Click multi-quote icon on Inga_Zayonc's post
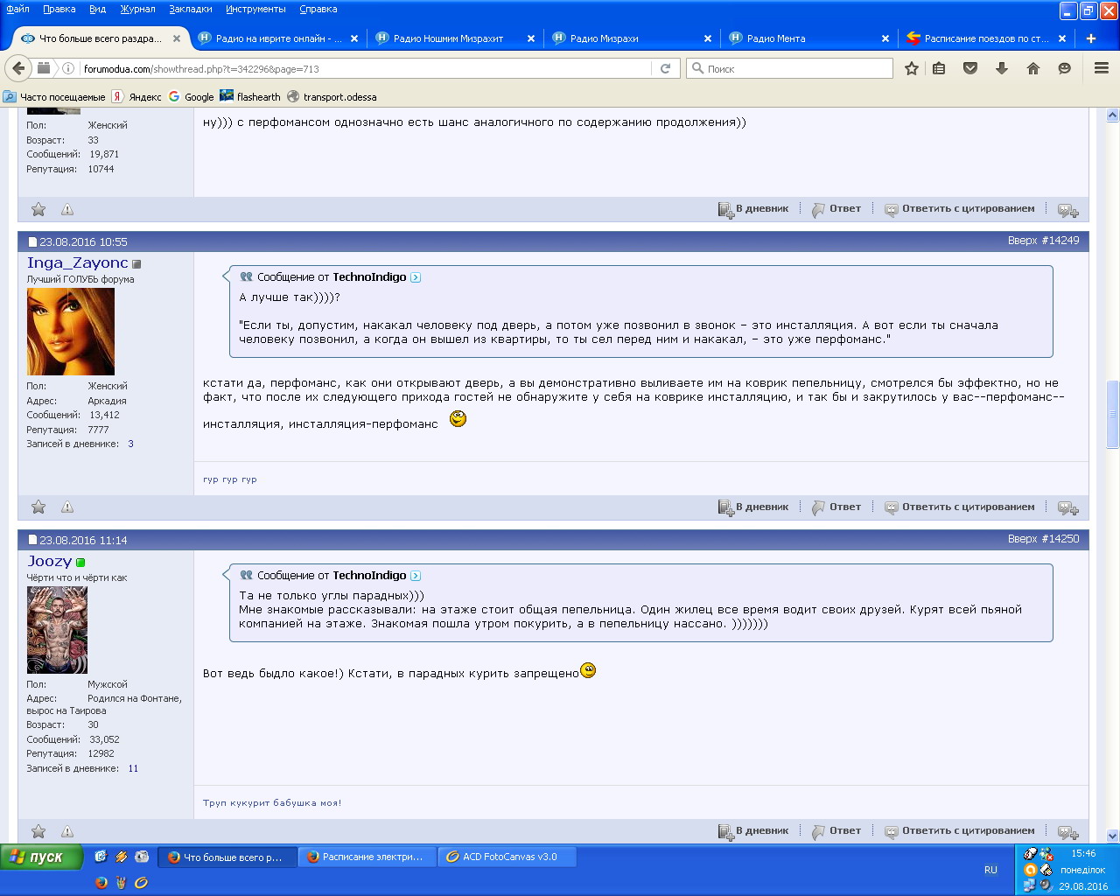Image resolution: width=1120 pixels, height=896 pixels. (x=1067, y=507)
